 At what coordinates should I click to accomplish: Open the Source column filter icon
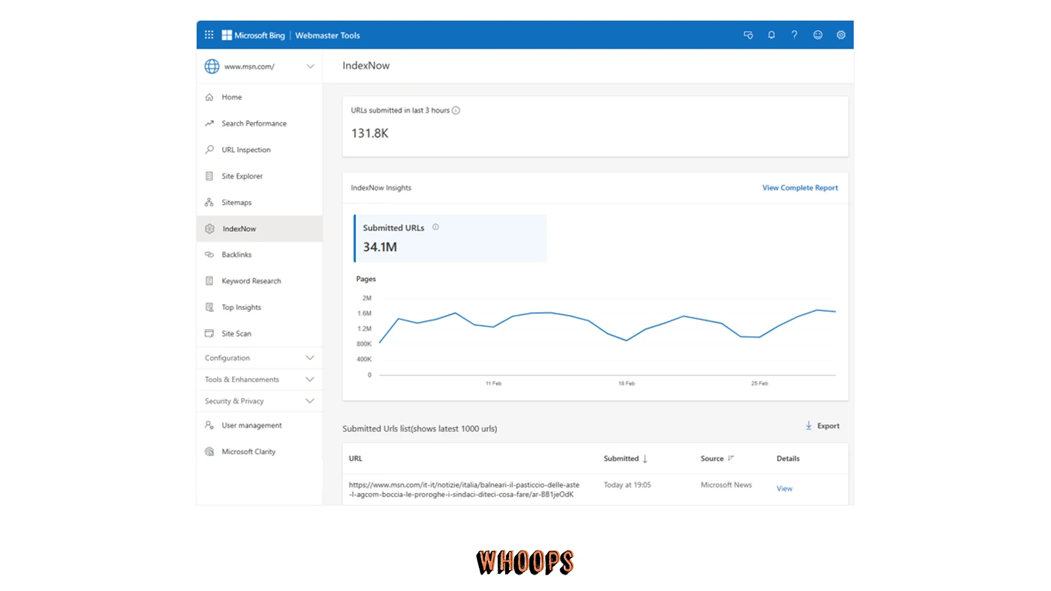731,458
